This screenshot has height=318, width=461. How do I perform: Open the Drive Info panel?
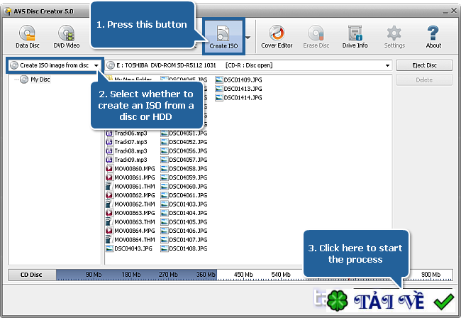(x=355, y=36)
